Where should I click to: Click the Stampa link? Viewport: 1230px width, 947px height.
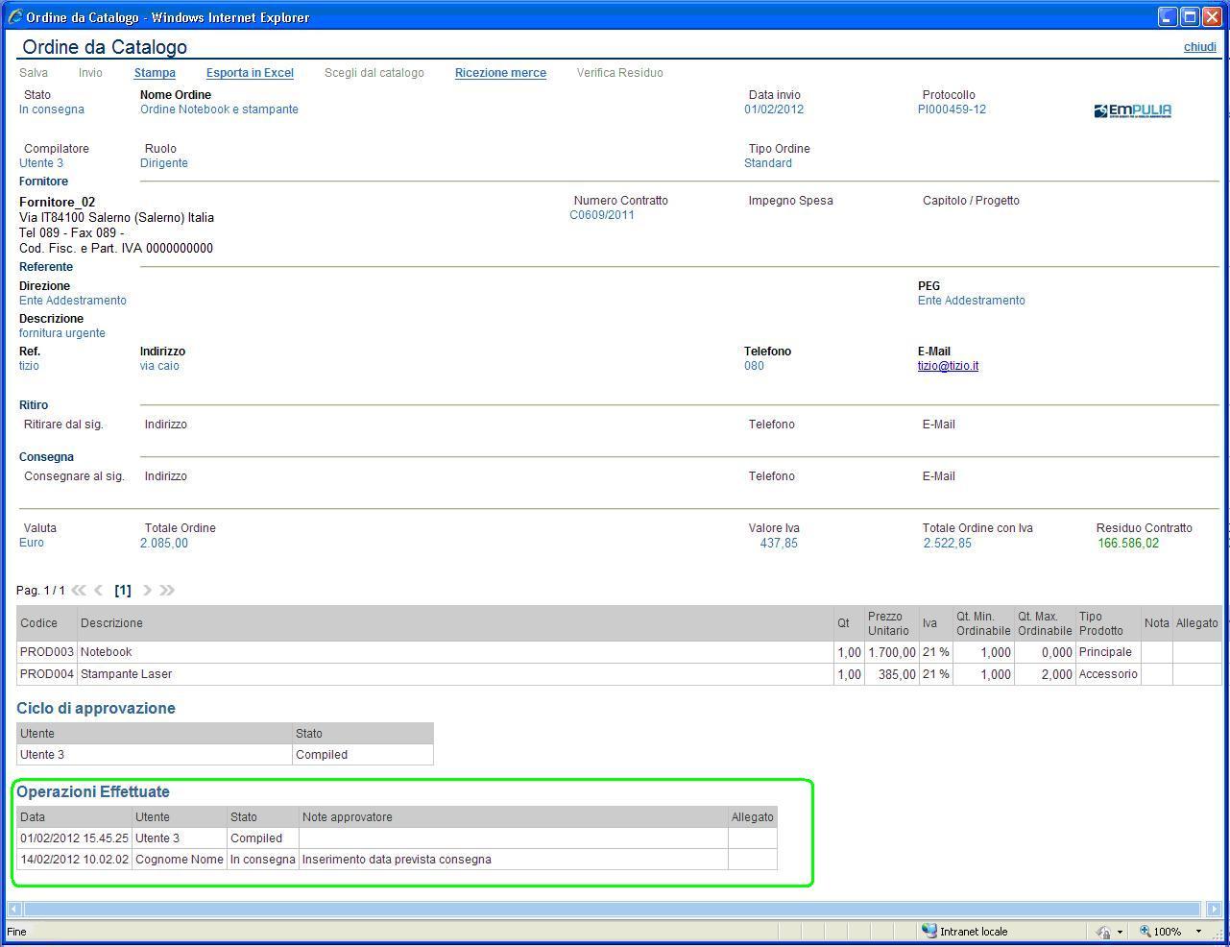point(155,73)
